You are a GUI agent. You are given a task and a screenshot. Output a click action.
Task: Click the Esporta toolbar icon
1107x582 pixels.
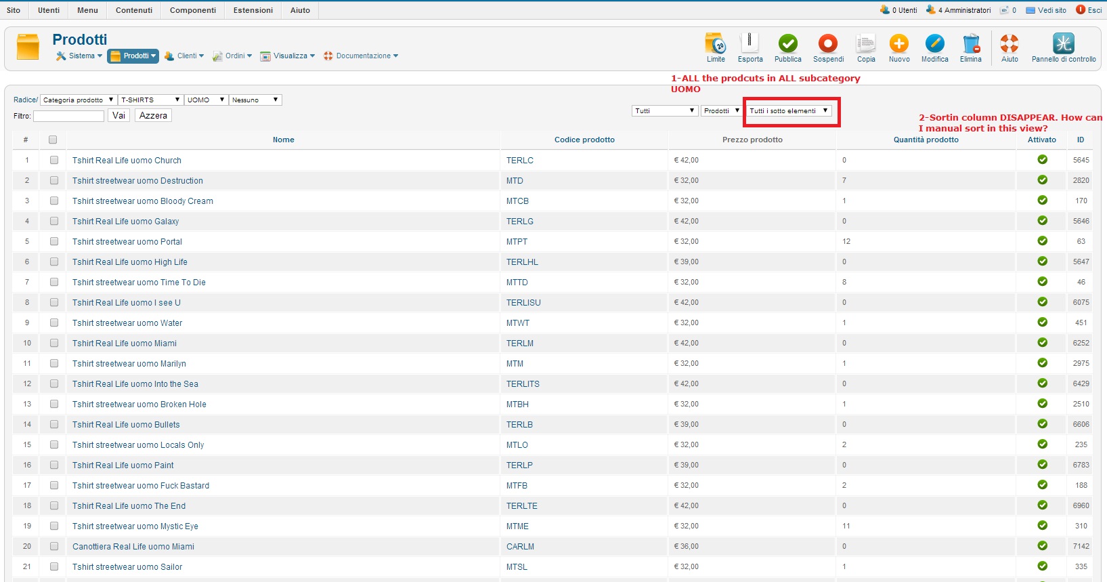(x=750, y=44)
